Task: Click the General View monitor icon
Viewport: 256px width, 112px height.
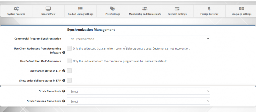Action: click(48, 9)
